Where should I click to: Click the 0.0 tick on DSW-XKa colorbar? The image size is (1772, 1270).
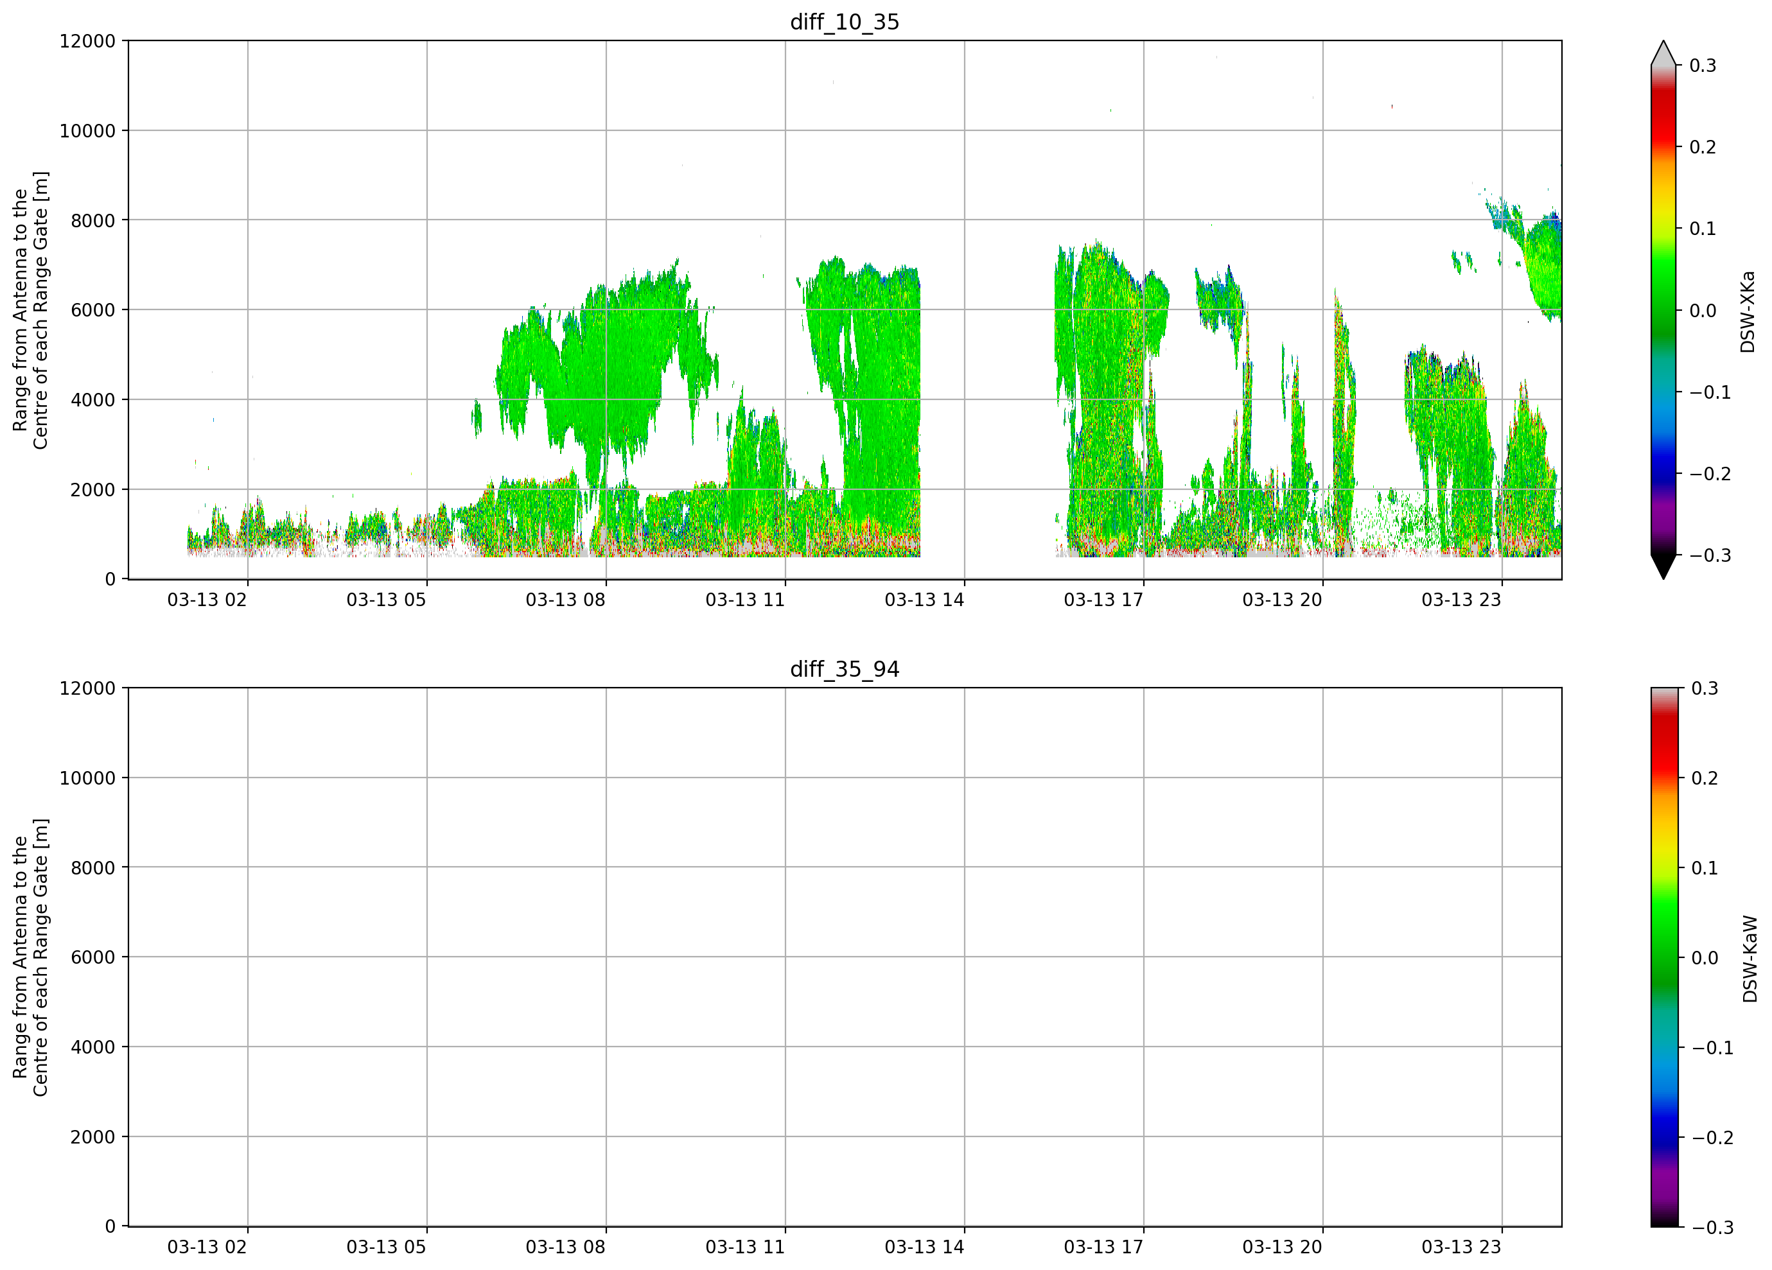1703,311
